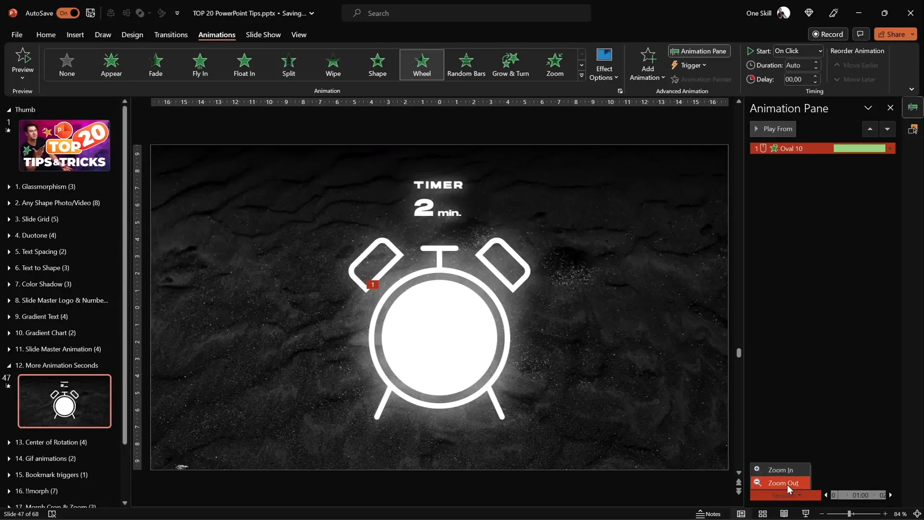The image size is (924, 520).
Task: Click the pen coming-soon features icon
Action: click(x=834, y=13)
